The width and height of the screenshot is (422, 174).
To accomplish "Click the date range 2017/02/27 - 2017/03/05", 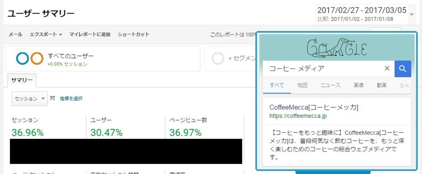I will click(362, 10).
